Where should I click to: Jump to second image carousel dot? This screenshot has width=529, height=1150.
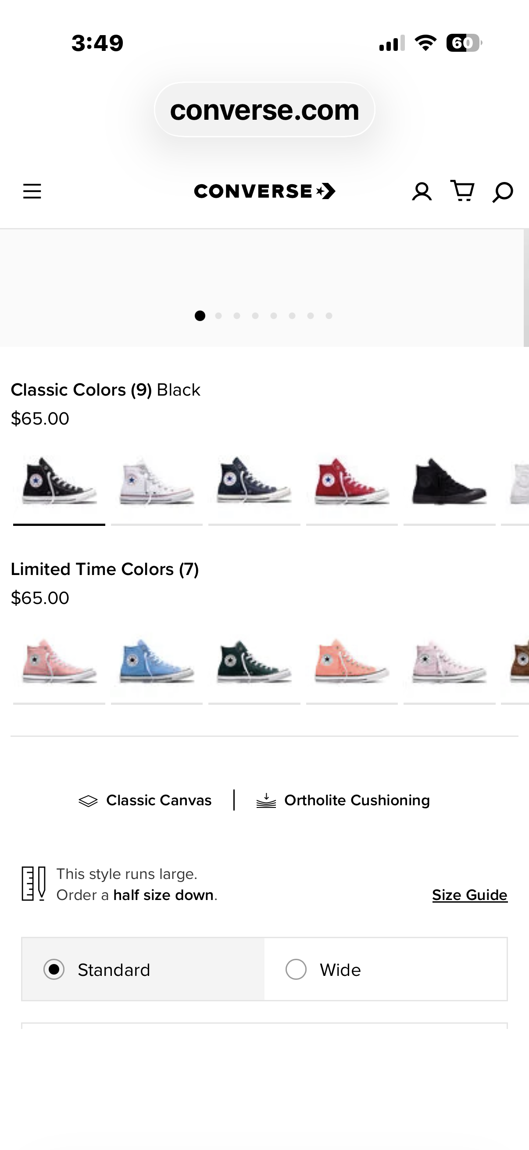(218, 316)
